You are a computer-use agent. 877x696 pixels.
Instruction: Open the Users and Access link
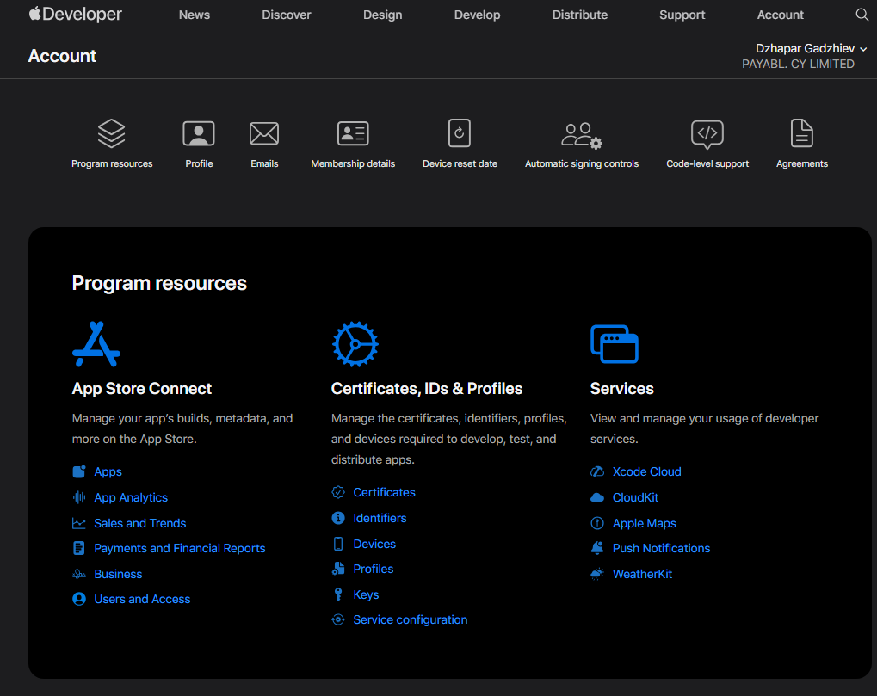[x=142, y=600]
